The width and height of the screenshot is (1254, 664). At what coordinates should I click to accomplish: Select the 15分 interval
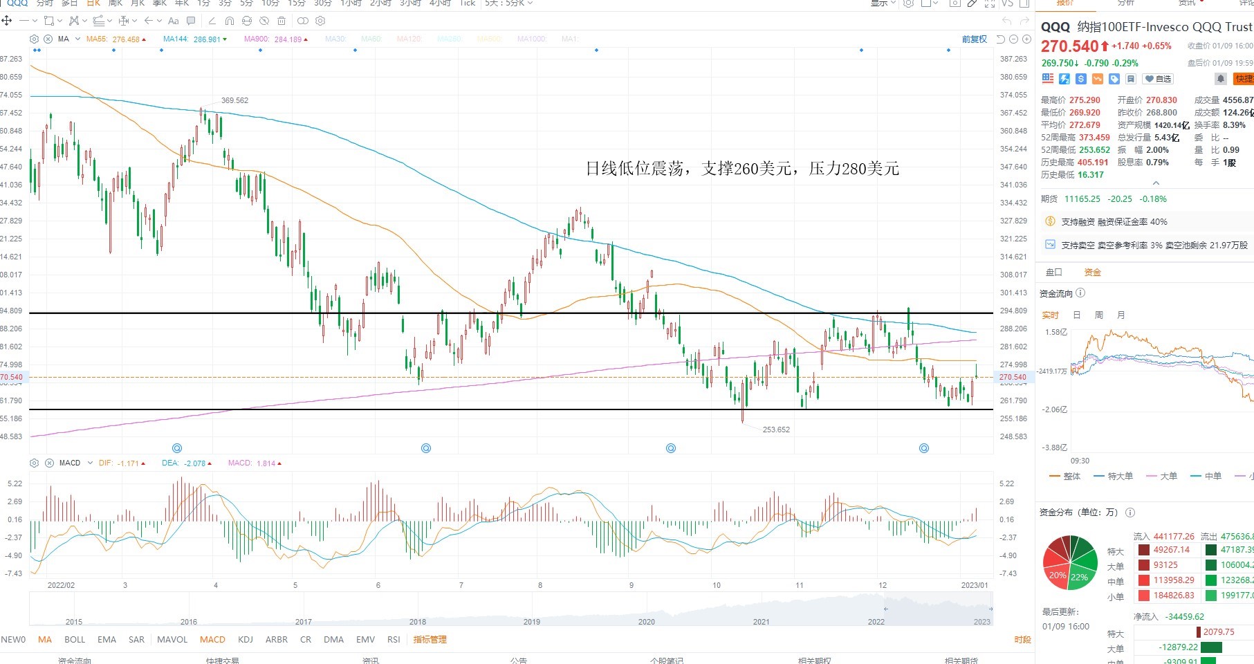tap(297, 3)
